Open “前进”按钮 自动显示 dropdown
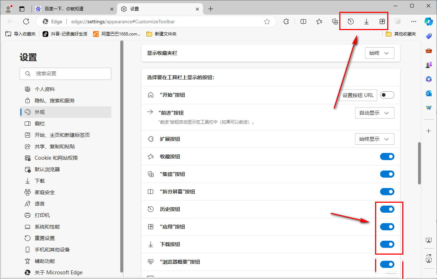437x279 pixels. 375,113
